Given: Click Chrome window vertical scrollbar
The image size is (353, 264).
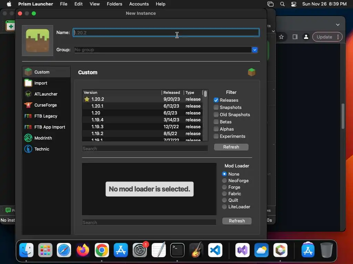Looking at the screenshot, I should (x=343, y=116).
